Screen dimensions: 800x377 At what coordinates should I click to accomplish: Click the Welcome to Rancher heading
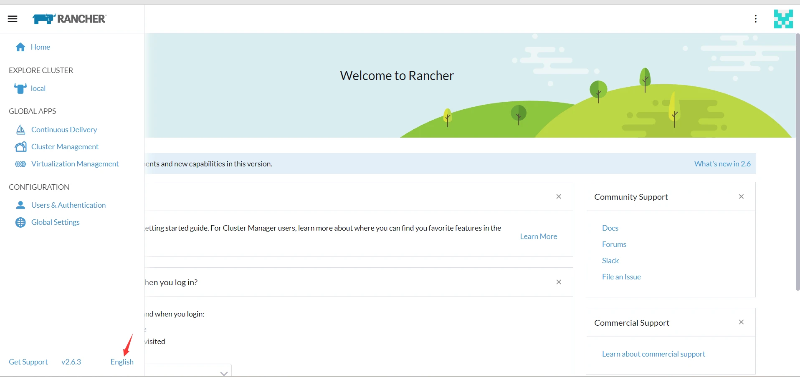[x=397, y=75]
